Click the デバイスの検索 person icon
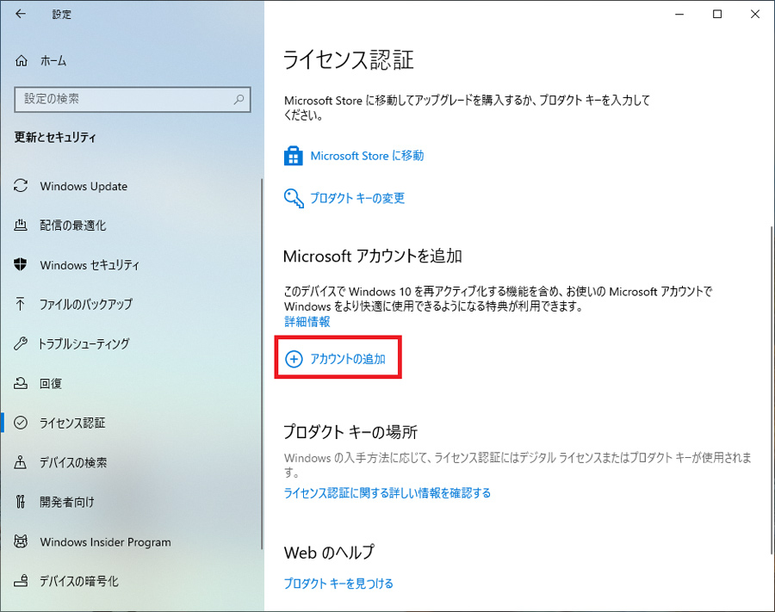 21,462
